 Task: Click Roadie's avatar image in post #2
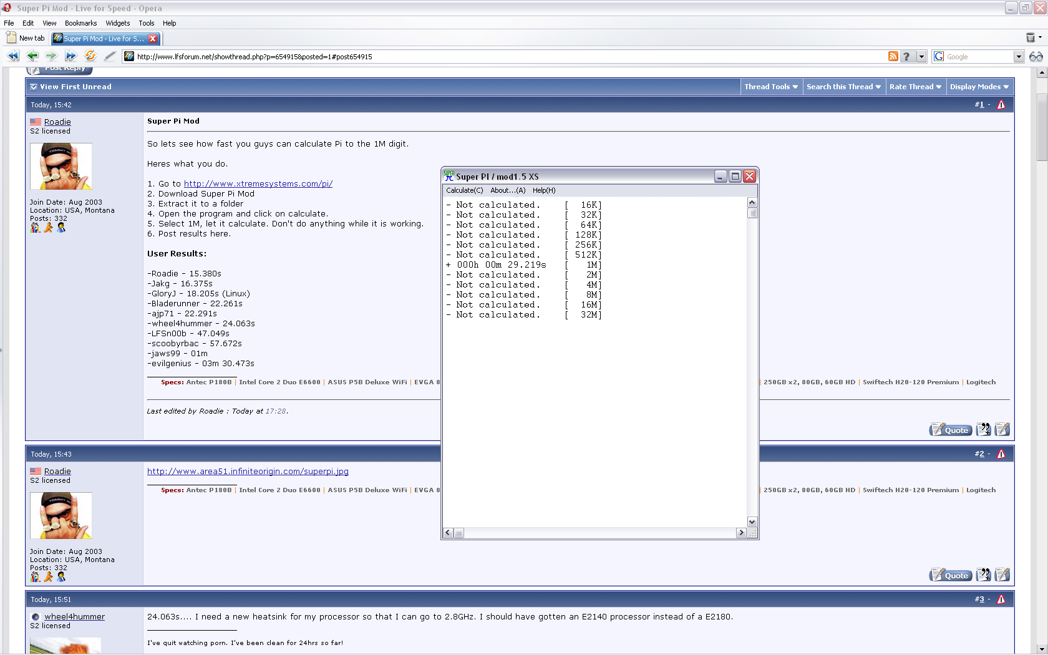pos(61,516)
